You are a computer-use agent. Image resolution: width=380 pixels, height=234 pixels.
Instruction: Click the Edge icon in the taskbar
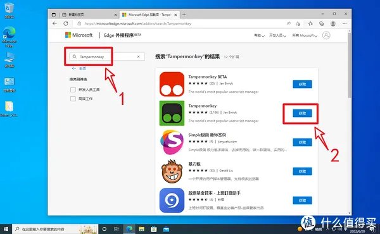pyautogui.click(x=129, y=229)
